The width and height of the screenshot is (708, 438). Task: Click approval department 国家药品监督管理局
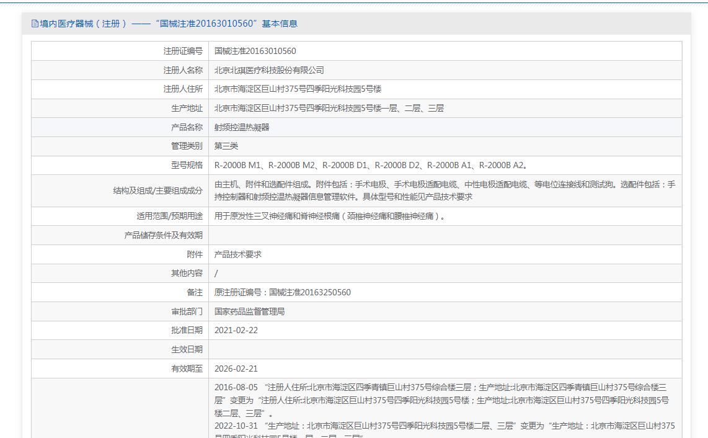click(249, 311)
